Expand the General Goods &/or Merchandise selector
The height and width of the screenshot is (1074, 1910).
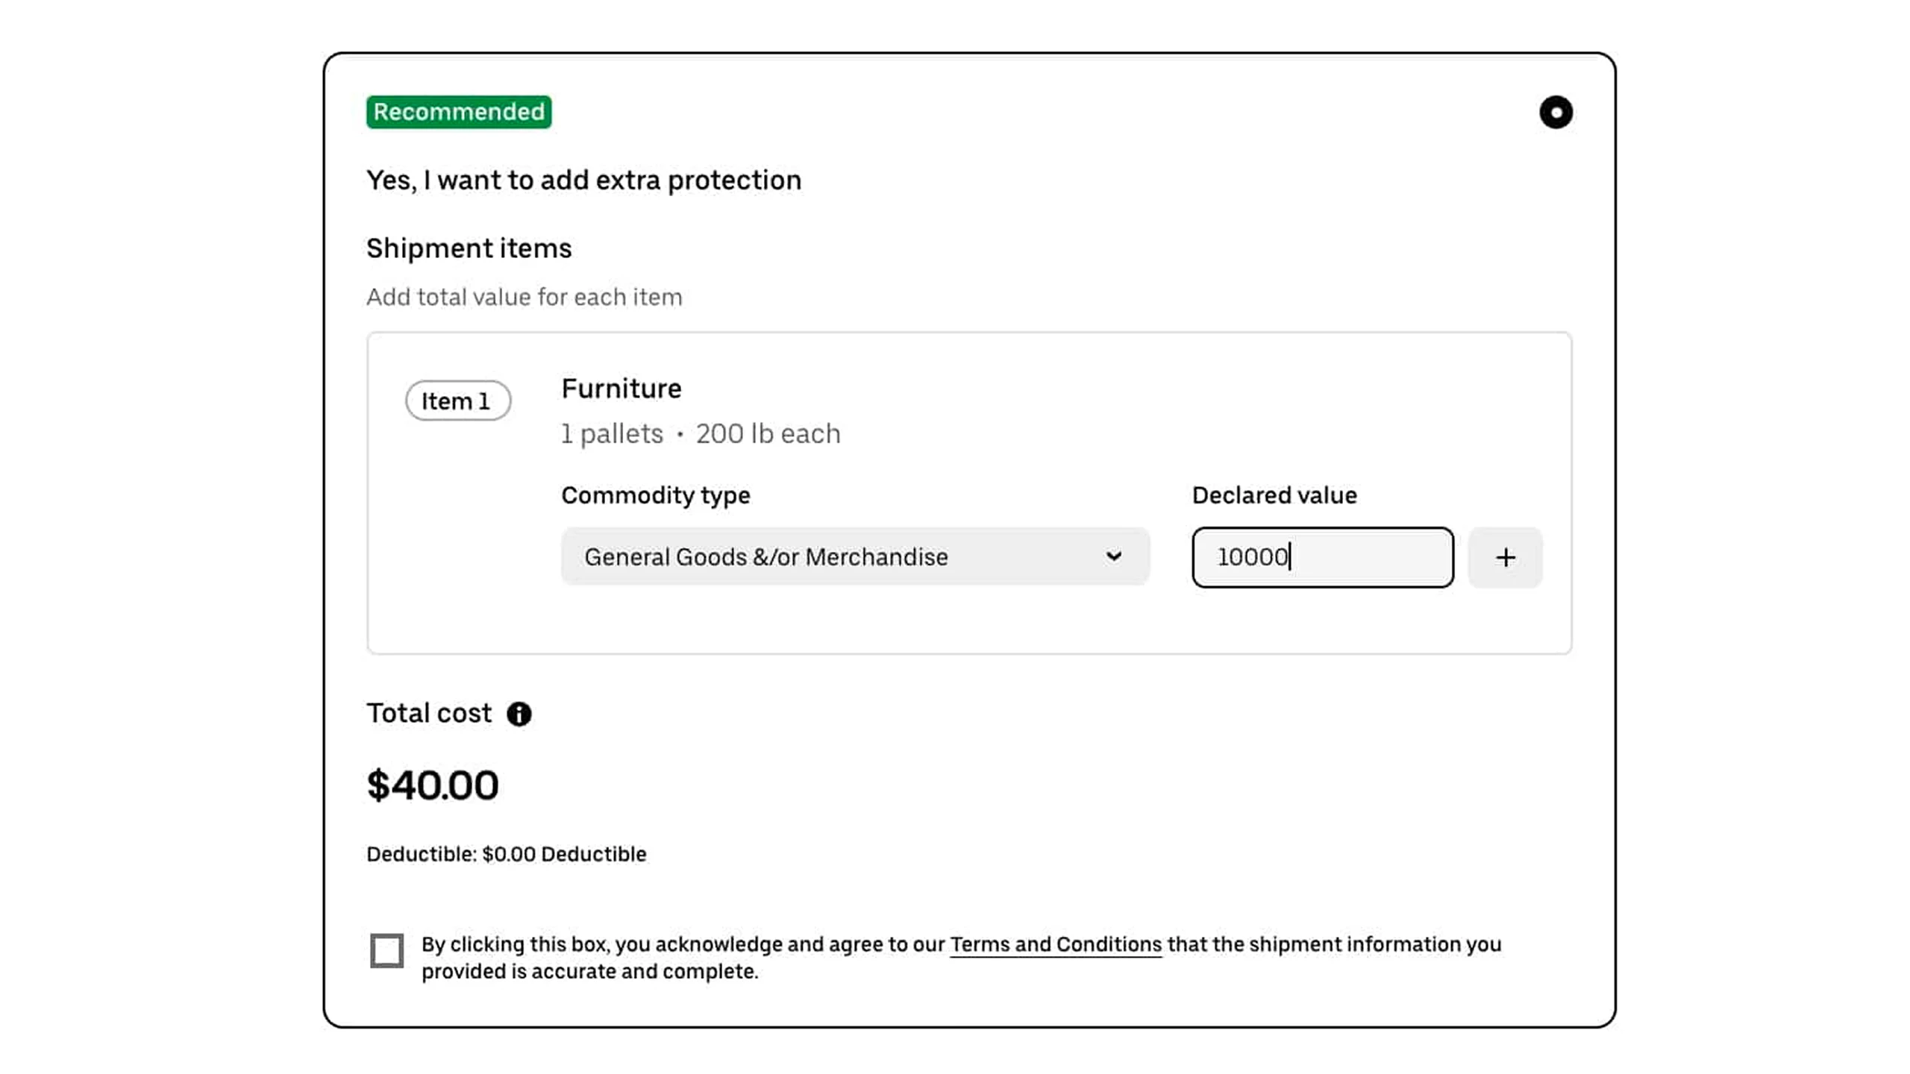(x=855, y=557)
